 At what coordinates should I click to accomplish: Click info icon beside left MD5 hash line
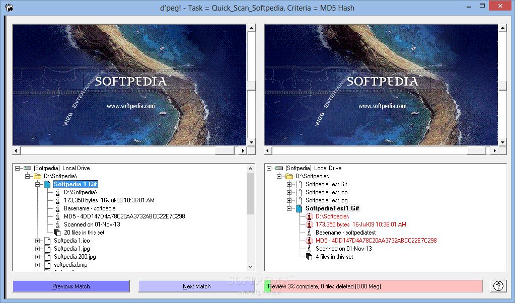[x=57, y=216]
